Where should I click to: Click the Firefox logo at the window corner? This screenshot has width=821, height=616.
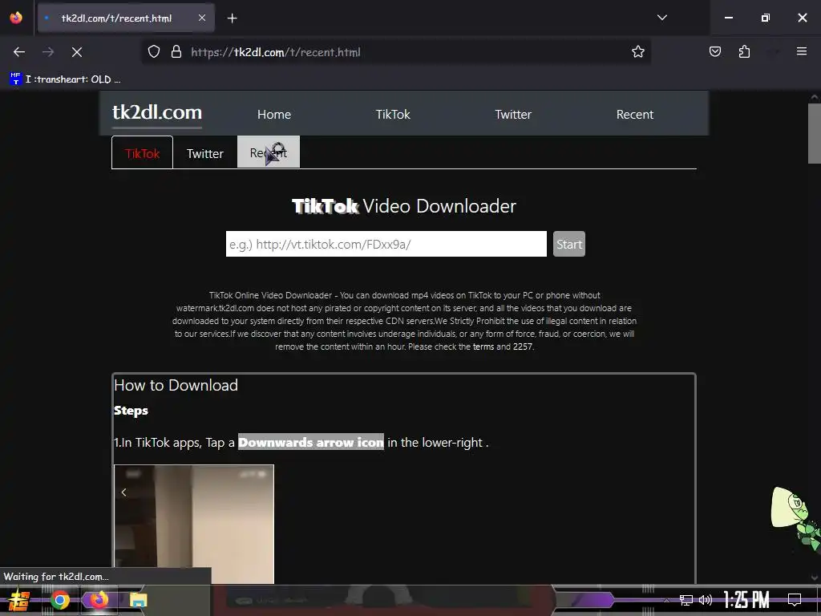(16, 18)
